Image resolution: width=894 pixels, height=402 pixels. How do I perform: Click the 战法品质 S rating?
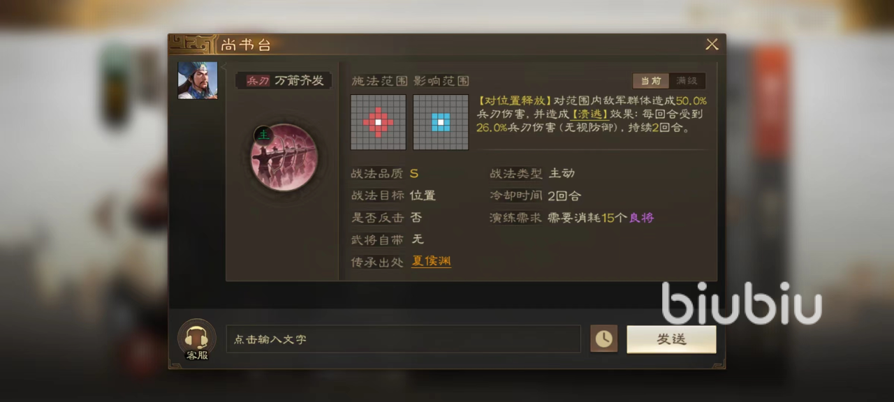point(414,174)
